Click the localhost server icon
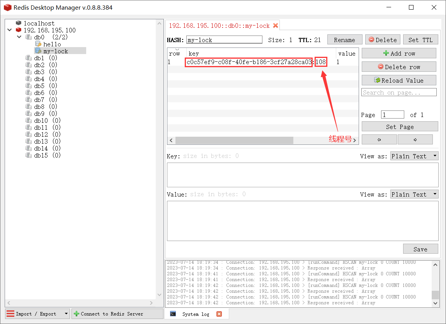This screenshot has width=446, height=324. (x=19, y=23)
